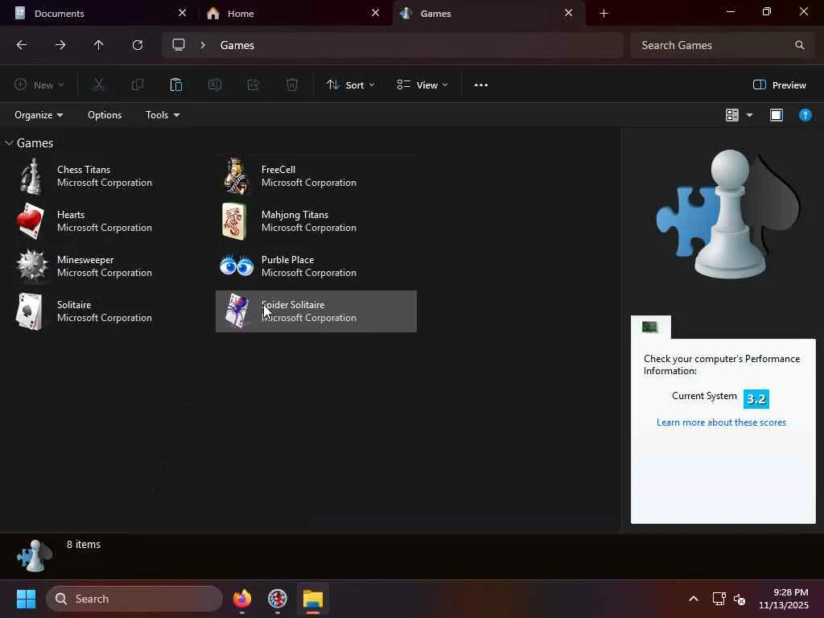Refresh the Games folder
Screen dimensions: 824x618
137,45
